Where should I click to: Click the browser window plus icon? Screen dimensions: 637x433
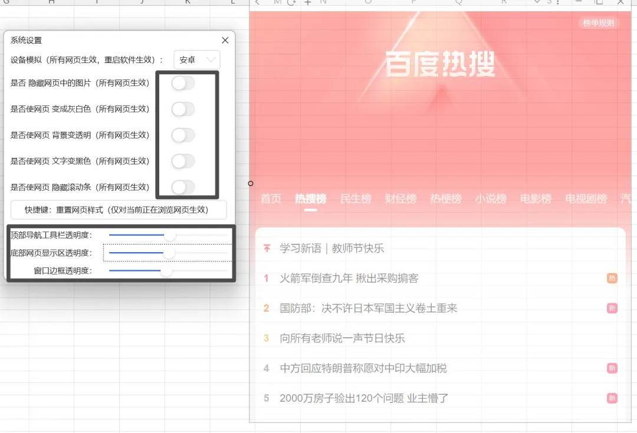click(x=308, y=2)
